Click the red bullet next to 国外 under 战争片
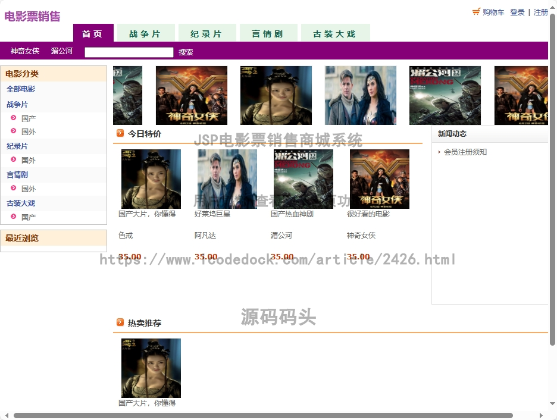Image resolution: width=557 pixels, height=420 pixels. coord(14,131)
